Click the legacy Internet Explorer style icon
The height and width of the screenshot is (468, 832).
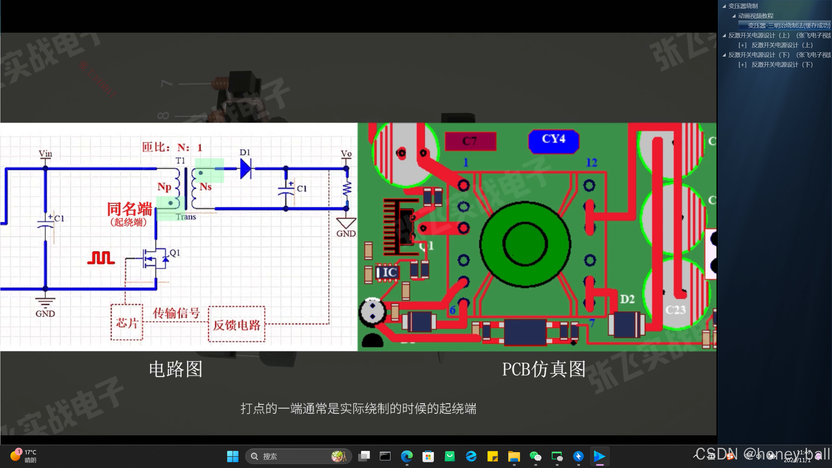[471, 456]
